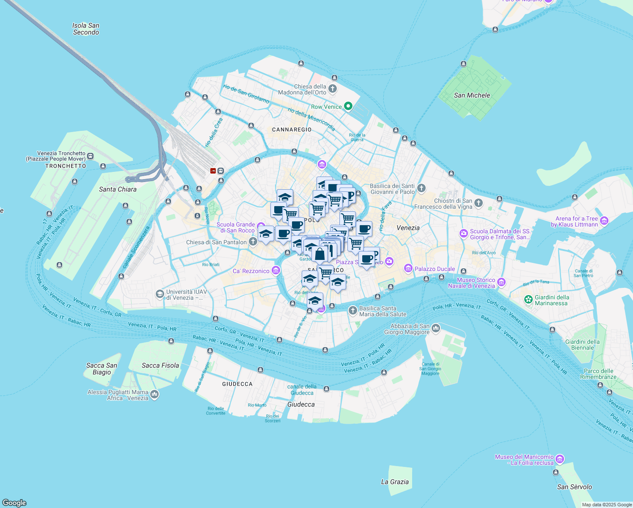Select the CANNAREGIO district label

(x=292, y=130)
